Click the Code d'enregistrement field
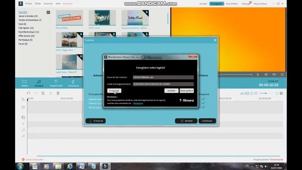Viewport: 302px width, 170px height. 163,84
